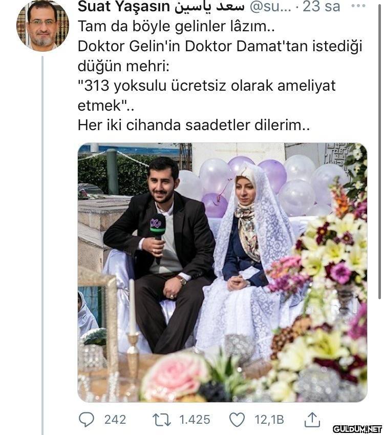This screenshot has width=384, height=435.
Task: Click the 23 sa timestamp
Action: [321, 7]
